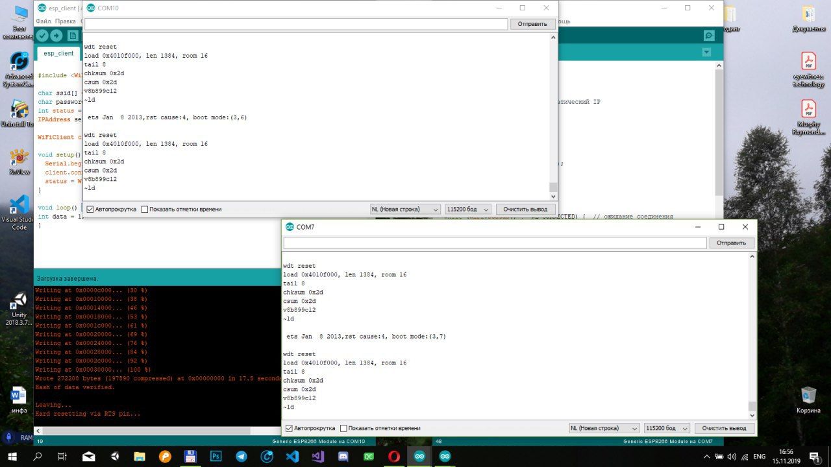831x467 pixels.
Task: Open Unity from the taskbar
Action: click(x=115, y=457)
